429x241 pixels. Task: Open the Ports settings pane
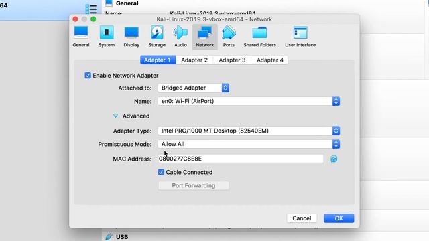pos(229,37)
